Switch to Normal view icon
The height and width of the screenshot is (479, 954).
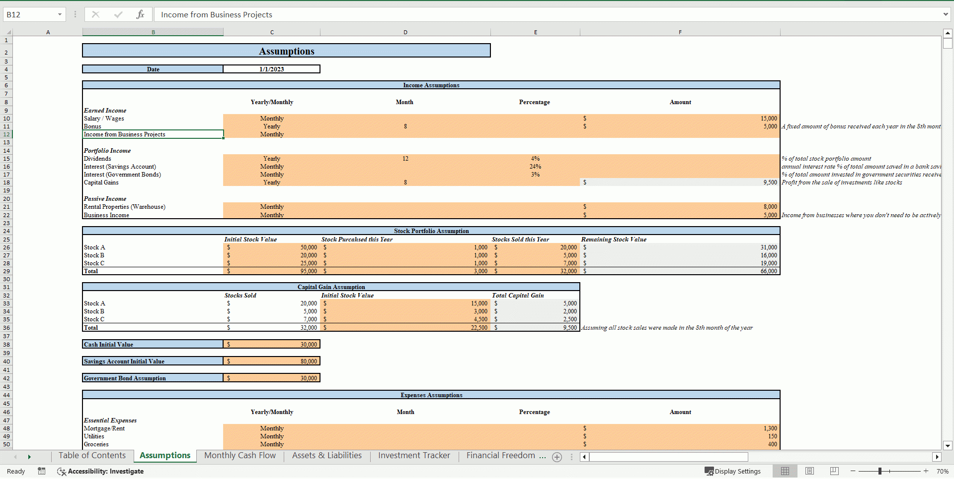point(785,471)
